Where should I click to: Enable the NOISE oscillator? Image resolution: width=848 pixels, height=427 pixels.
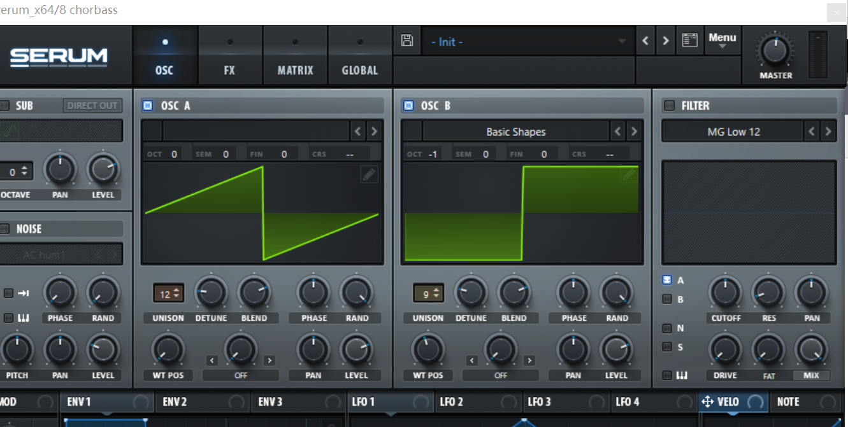pyautogui.click(x=4, y=228)
